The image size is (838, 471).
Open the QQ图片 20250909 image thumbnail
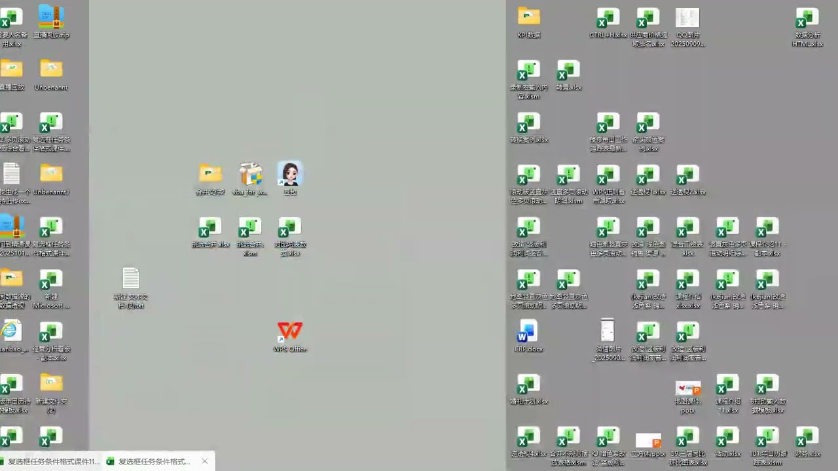coord(687,27)
